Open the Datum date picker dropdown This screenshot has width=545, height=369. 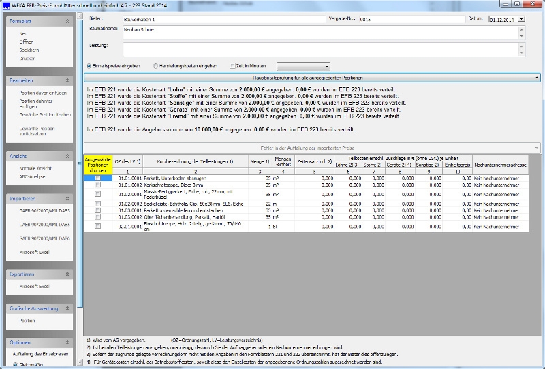pos(521,20)
